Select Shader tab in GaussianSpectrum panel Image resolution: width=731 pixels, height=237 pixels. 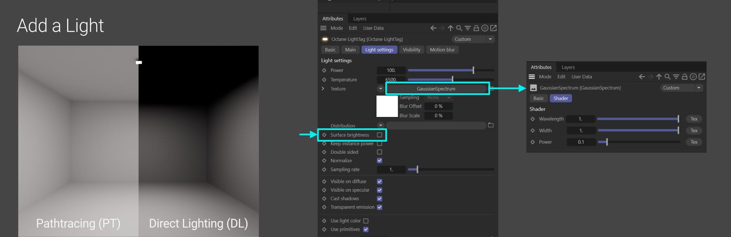pyautogui.click(x=561, y=98)
